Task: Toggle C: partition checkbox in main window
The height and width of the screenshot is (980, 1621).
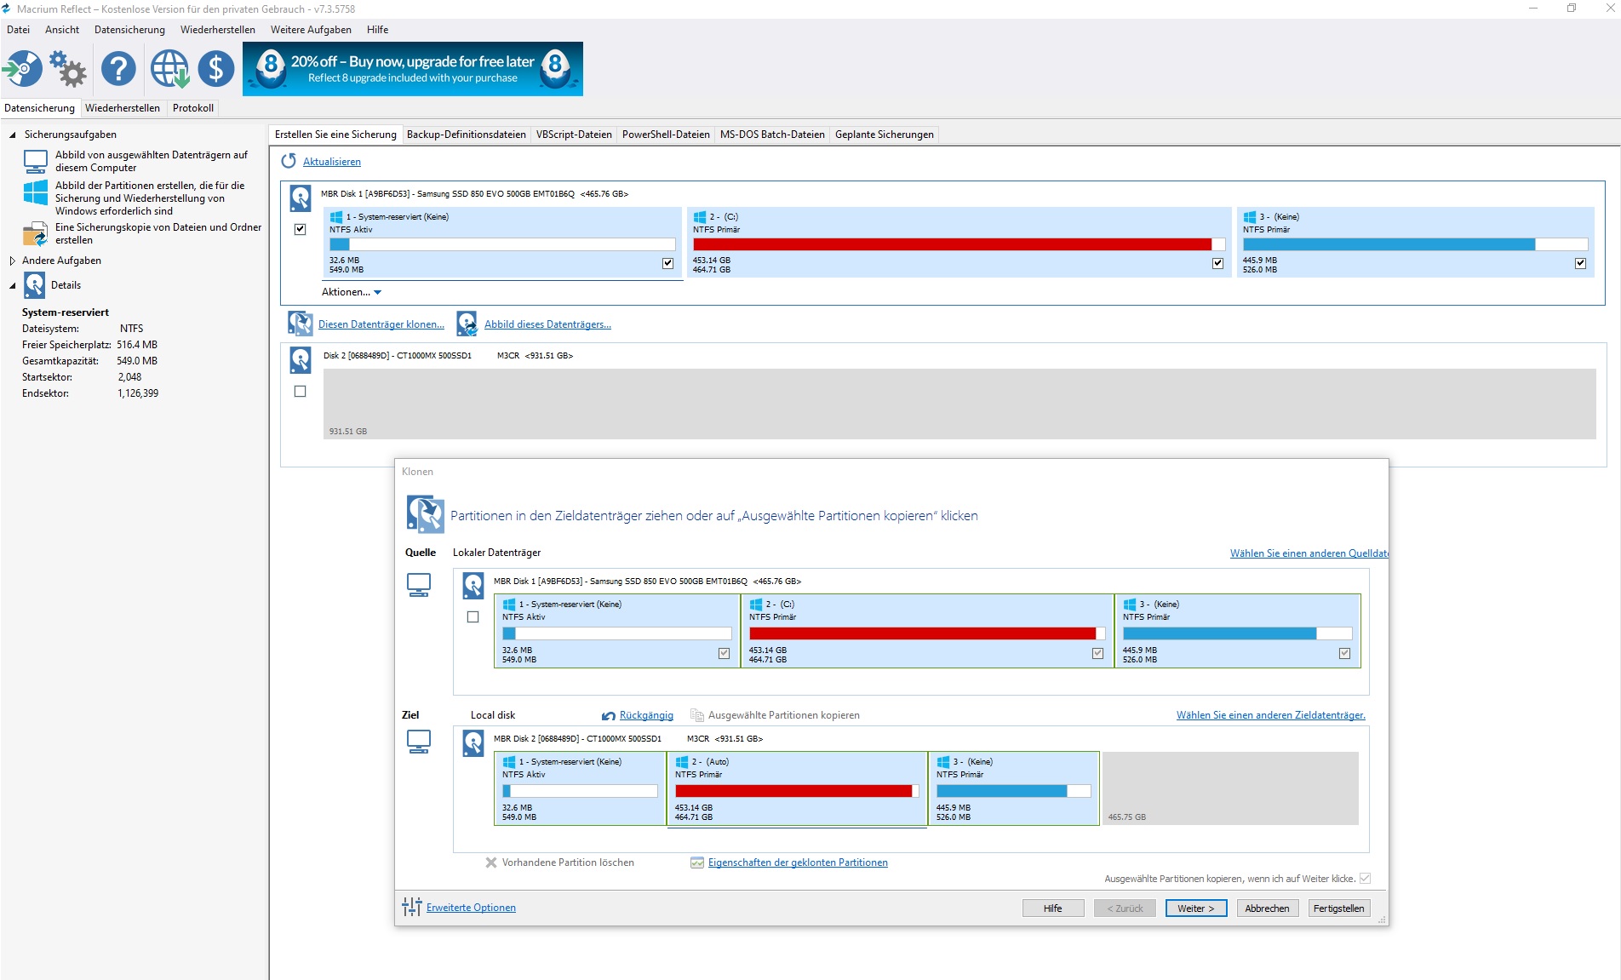Action: (1217, 263)
